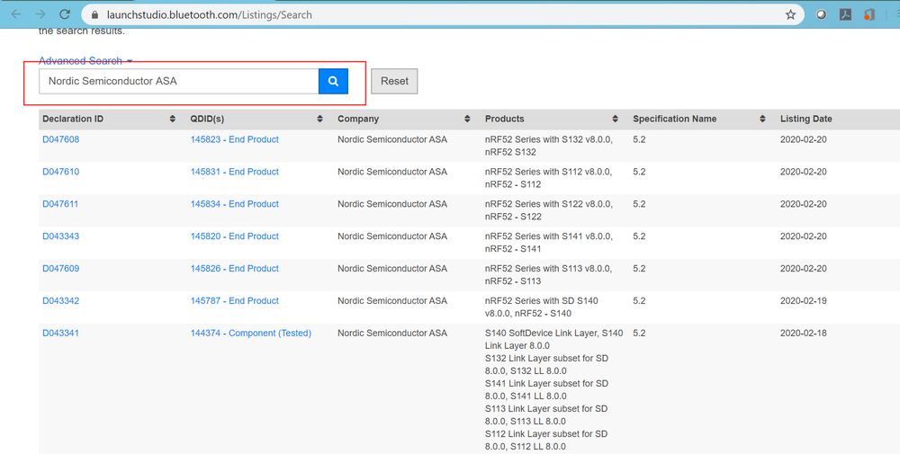Click the blue search magnifier button

pos(333,81)
